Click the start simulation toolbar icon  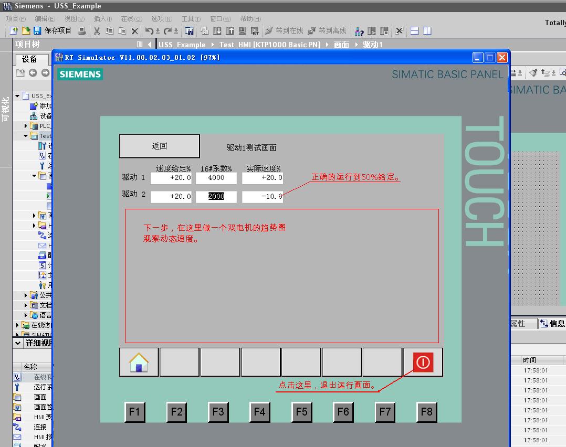(242, 30)
